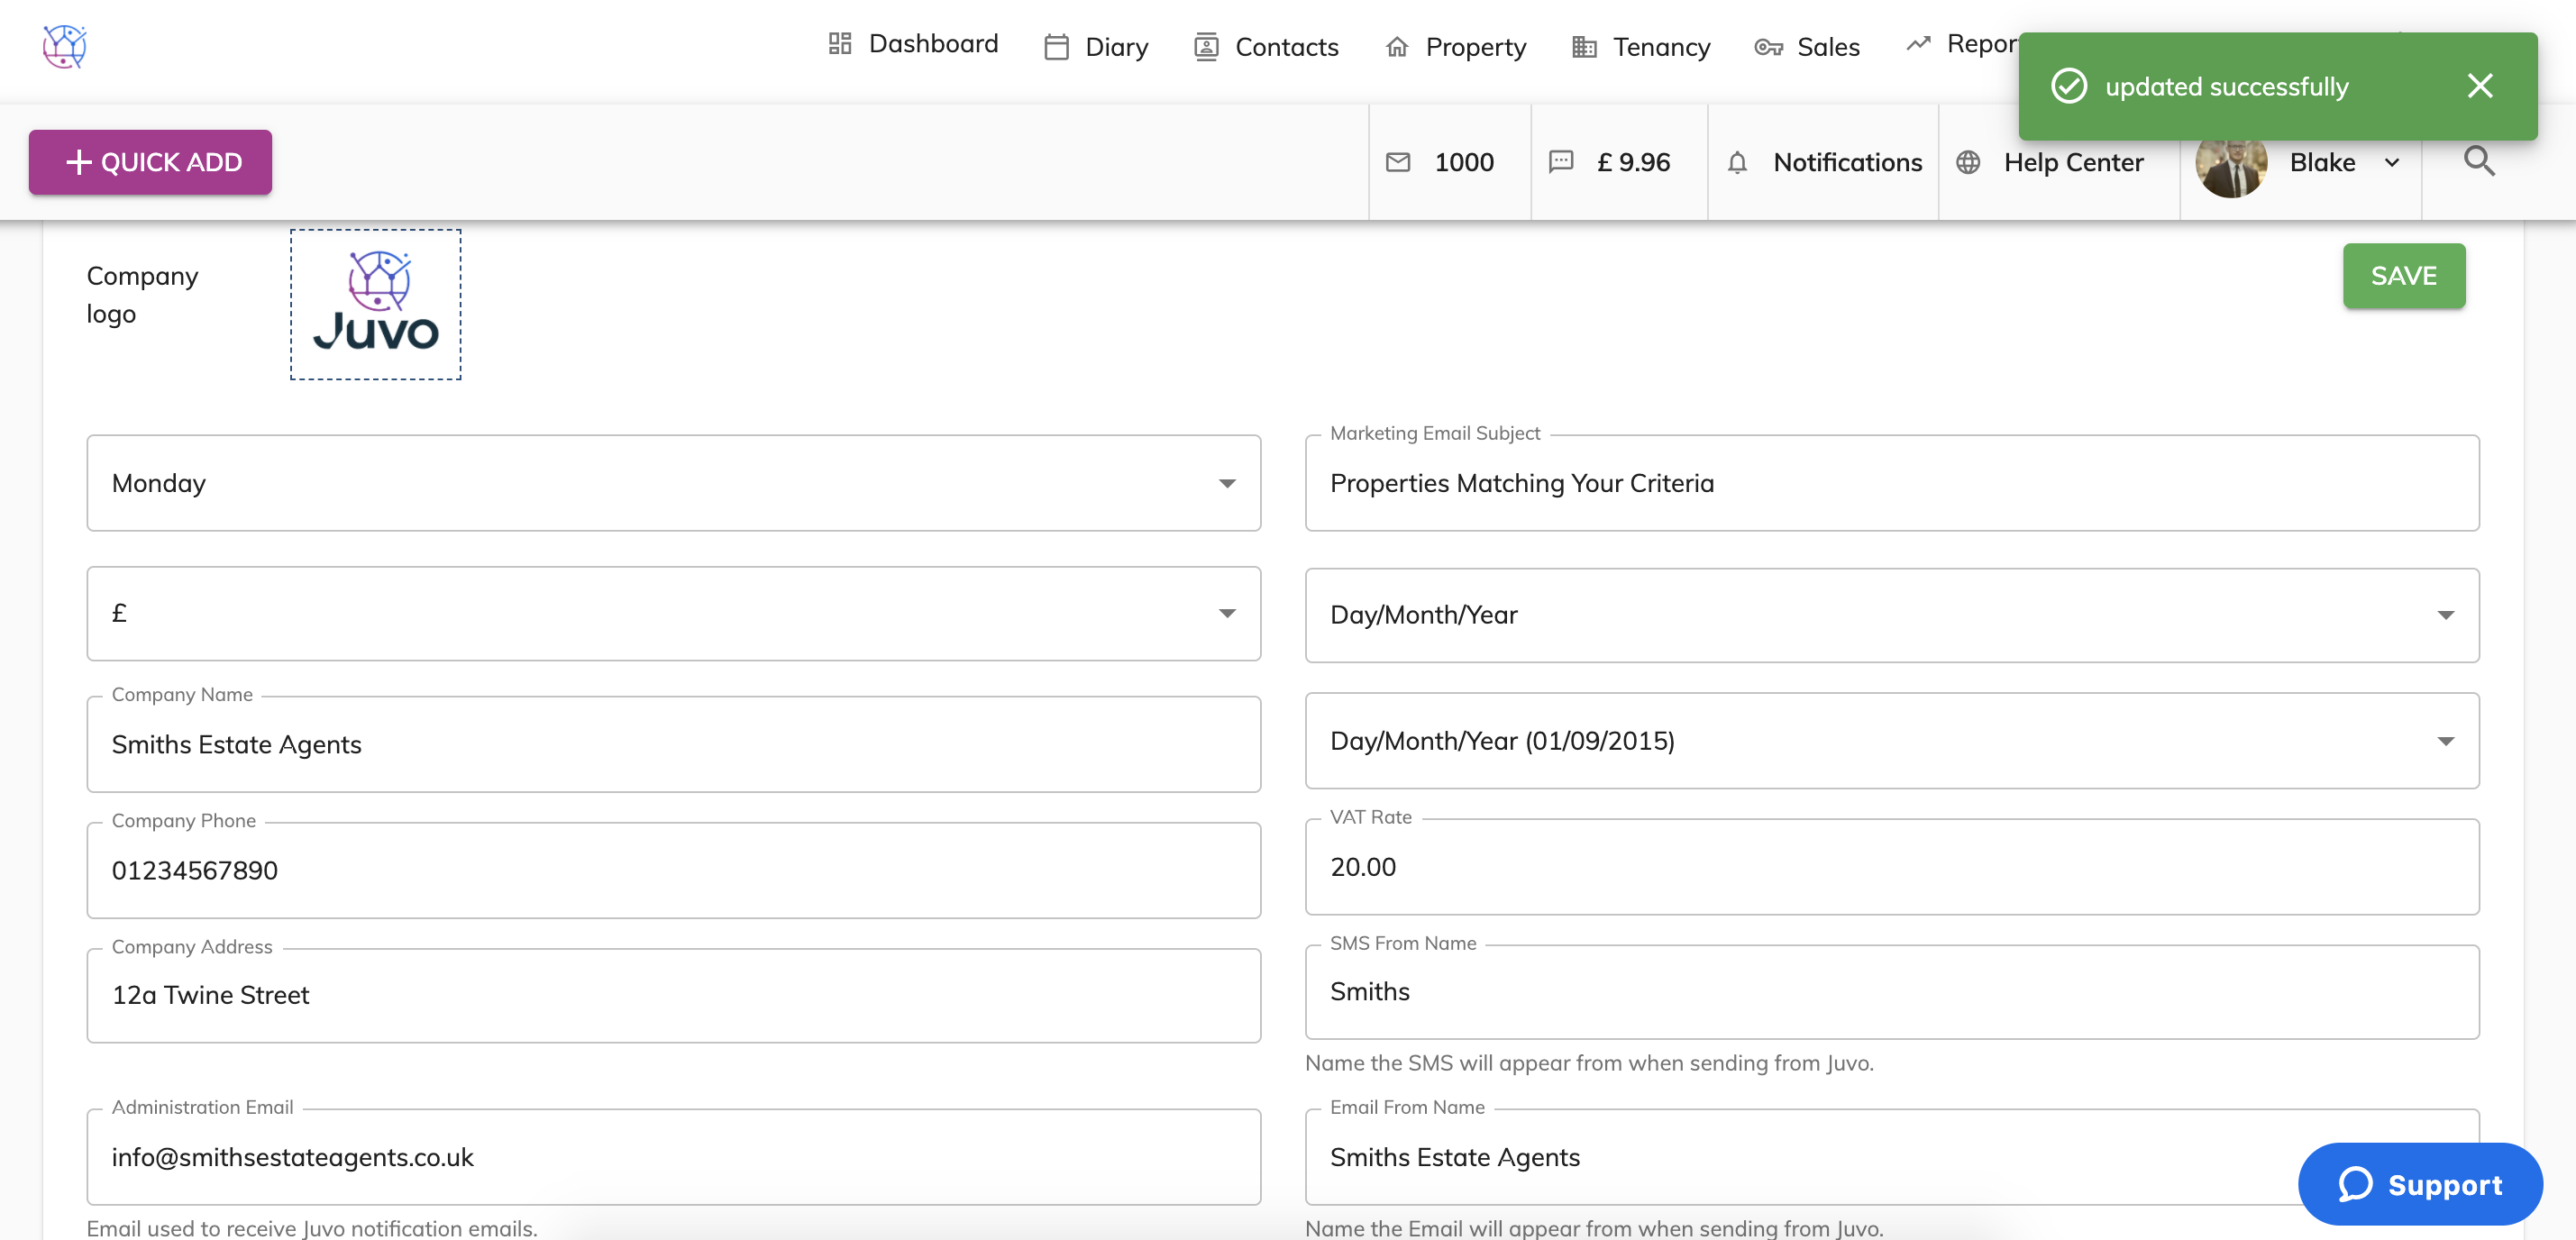Go to the Dashboard menu
The width and height of the screenshot is (2576, 1240).
913,44
